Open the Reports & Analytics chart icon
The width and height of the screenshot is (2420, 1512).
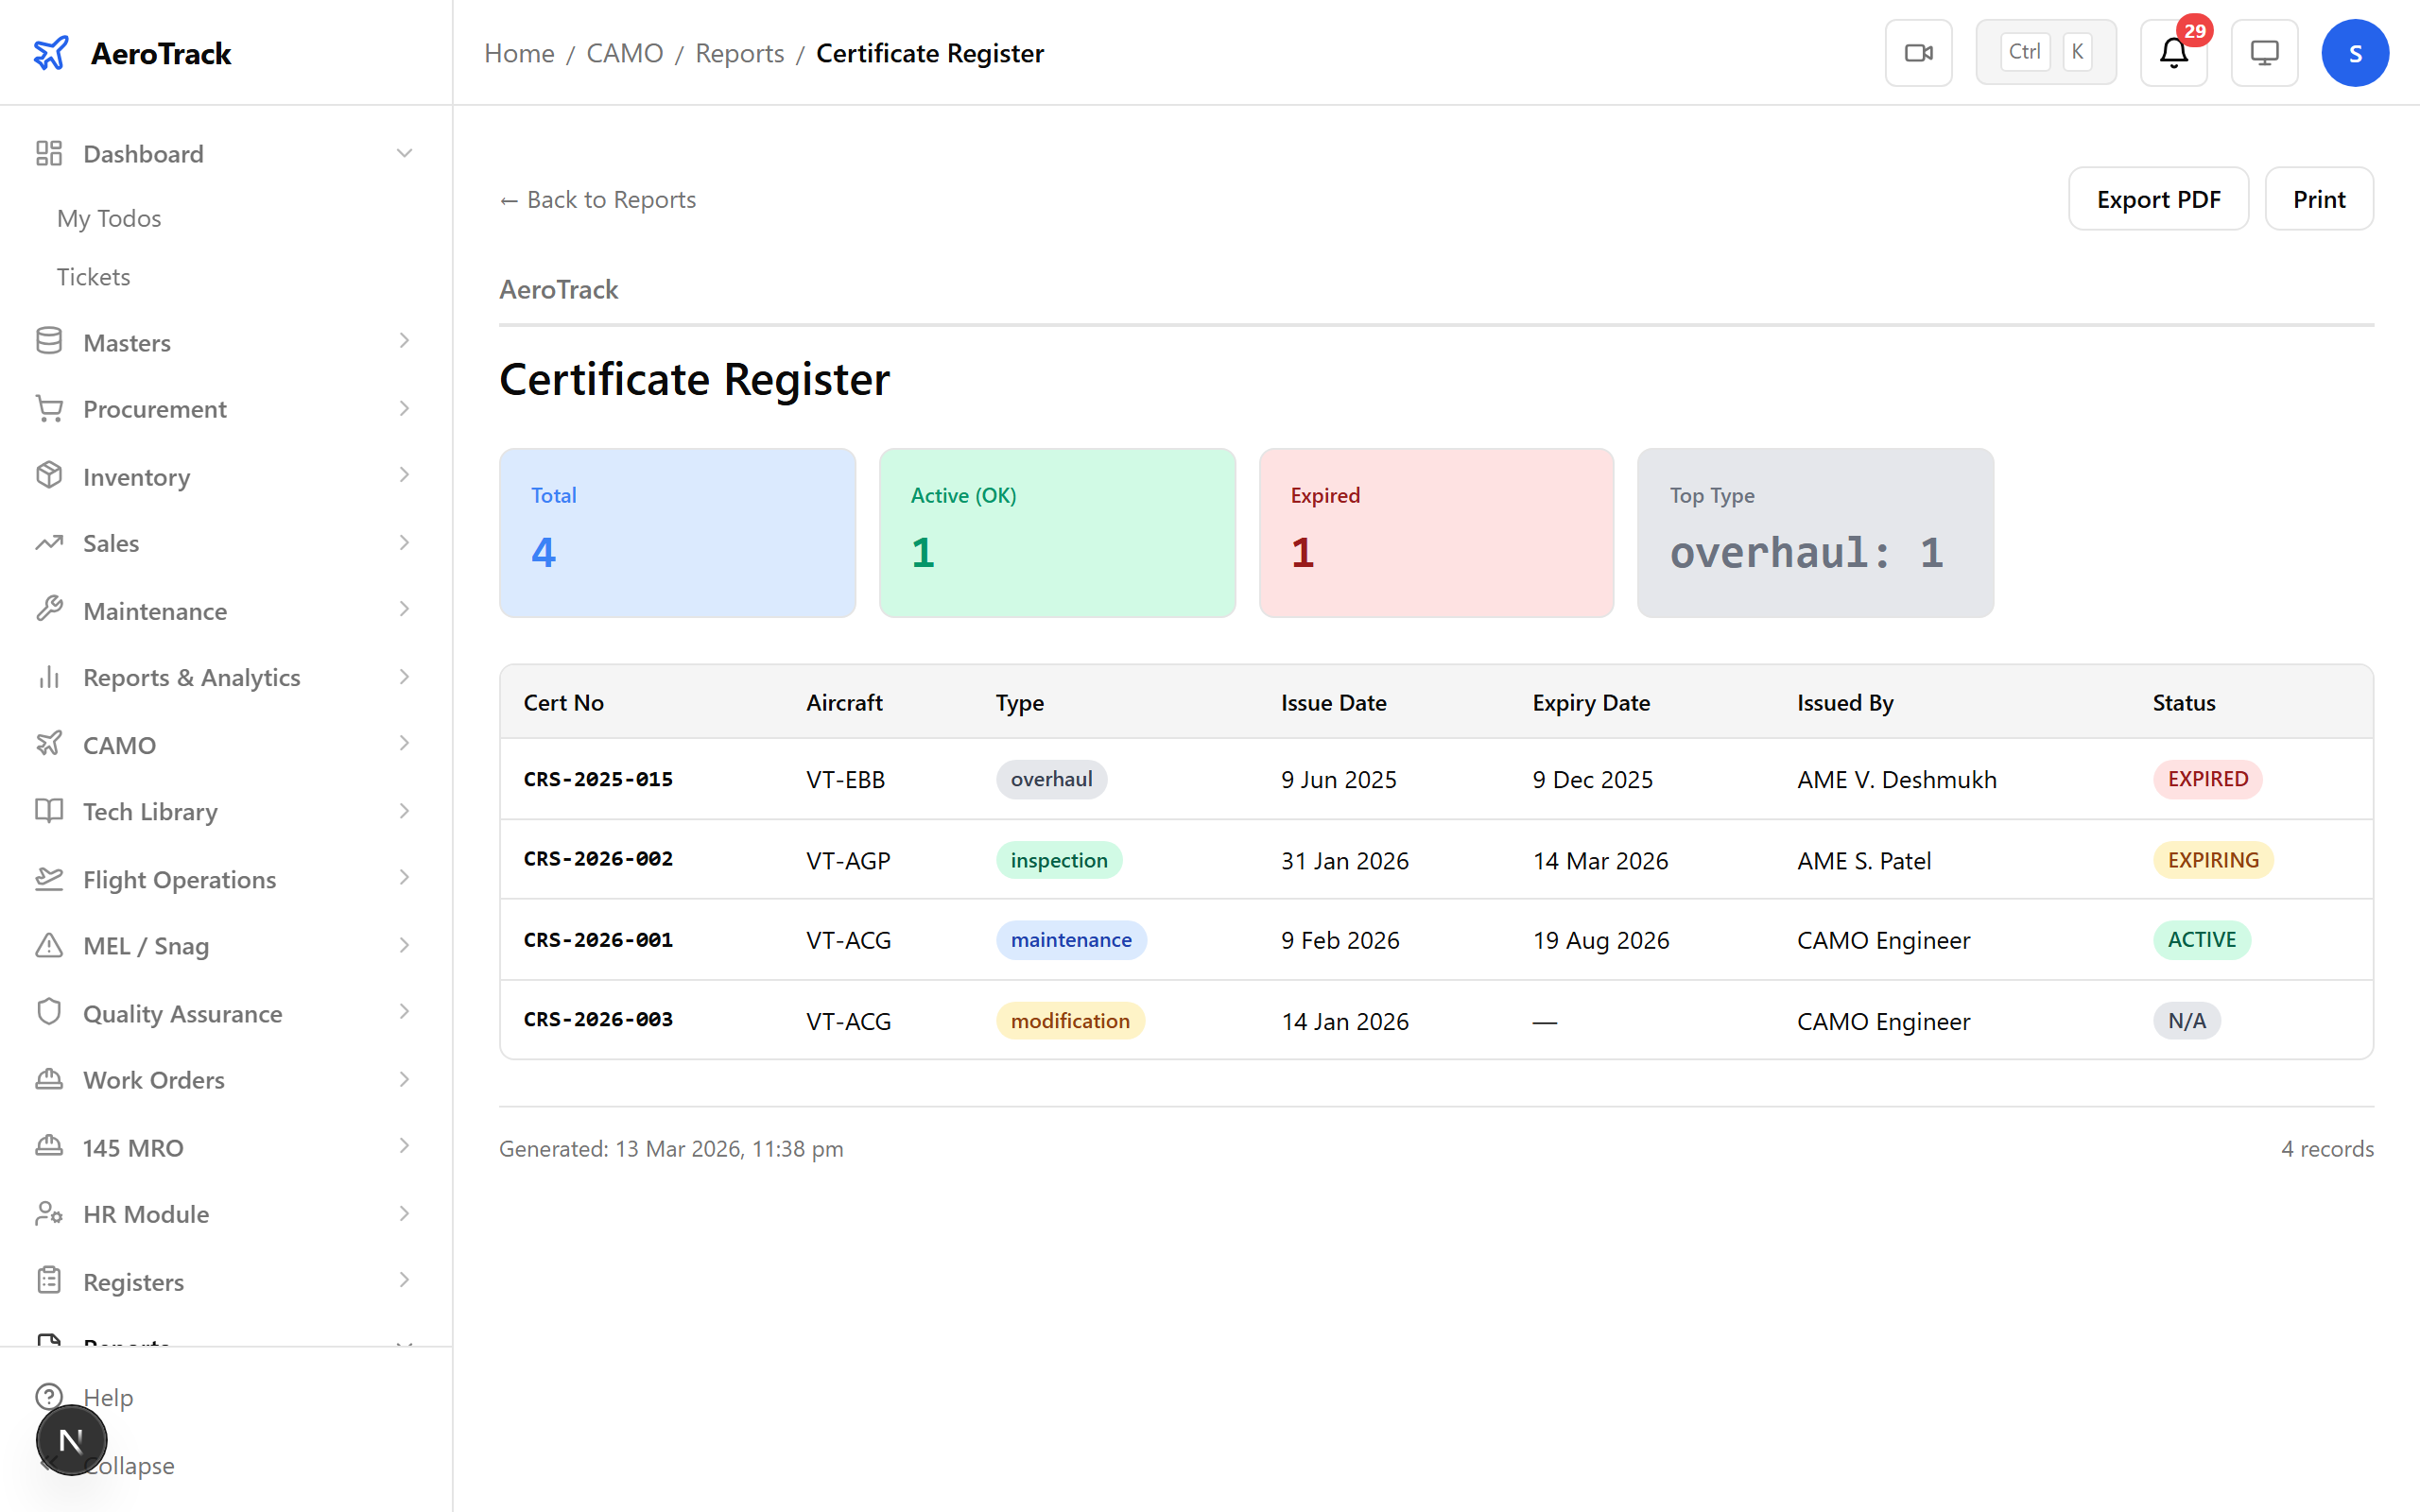49,677
